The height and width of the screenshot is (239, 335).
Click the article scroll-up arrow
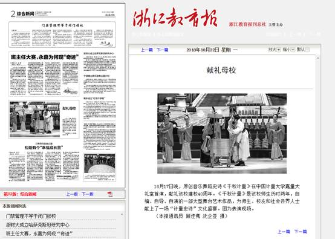pos(317,58)
